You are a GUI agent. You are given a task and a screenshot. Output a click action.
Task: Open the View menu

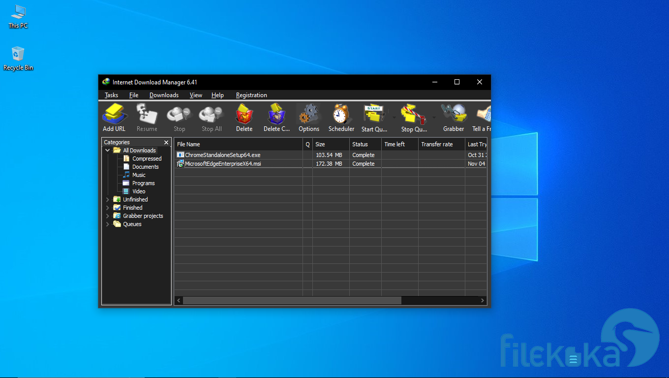point(196,95)
